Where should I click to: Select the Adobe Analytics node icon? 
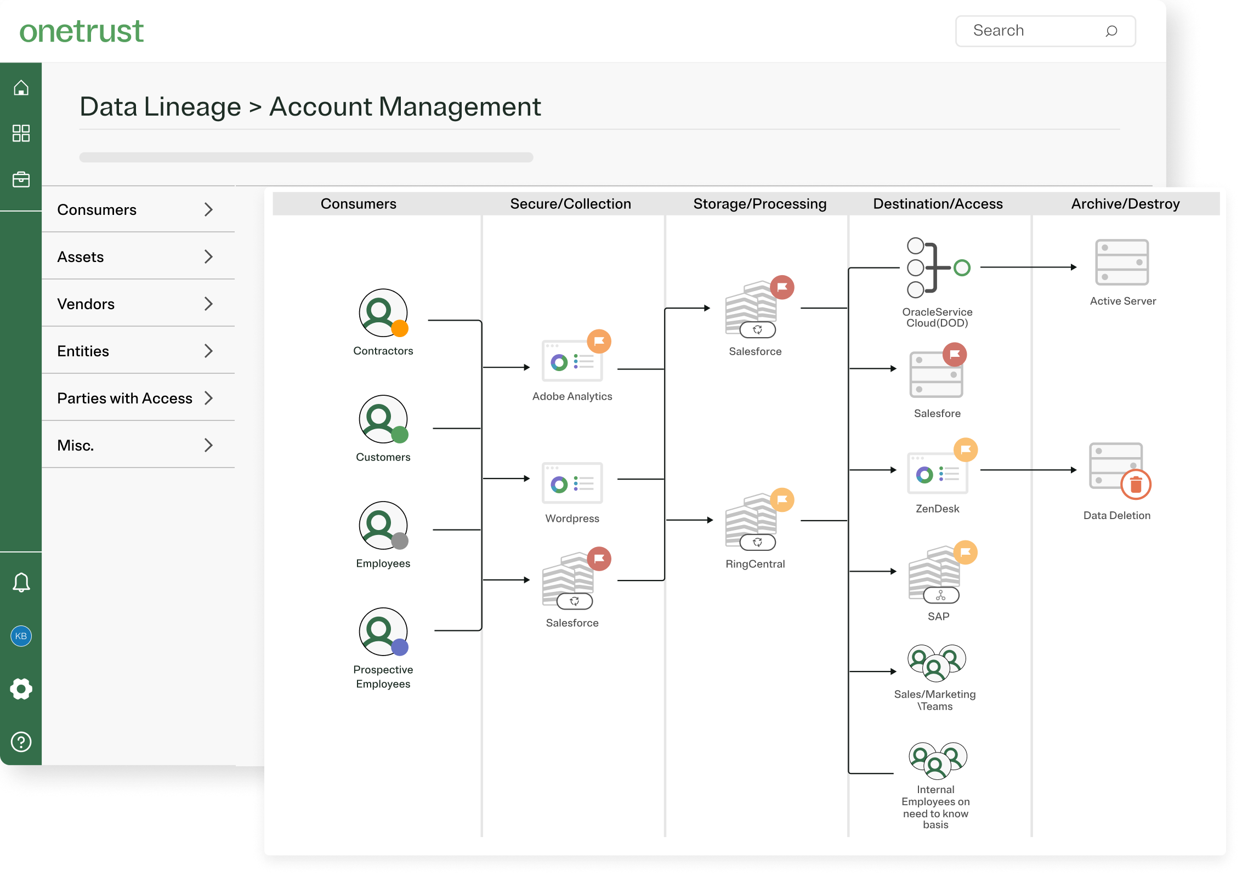click(572, 362)
